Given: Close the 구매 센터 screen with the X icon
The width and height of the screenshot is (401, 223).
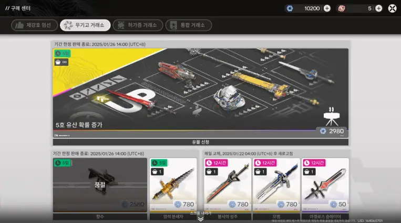Looking at the screenshot, I should (x=392, y=8).
